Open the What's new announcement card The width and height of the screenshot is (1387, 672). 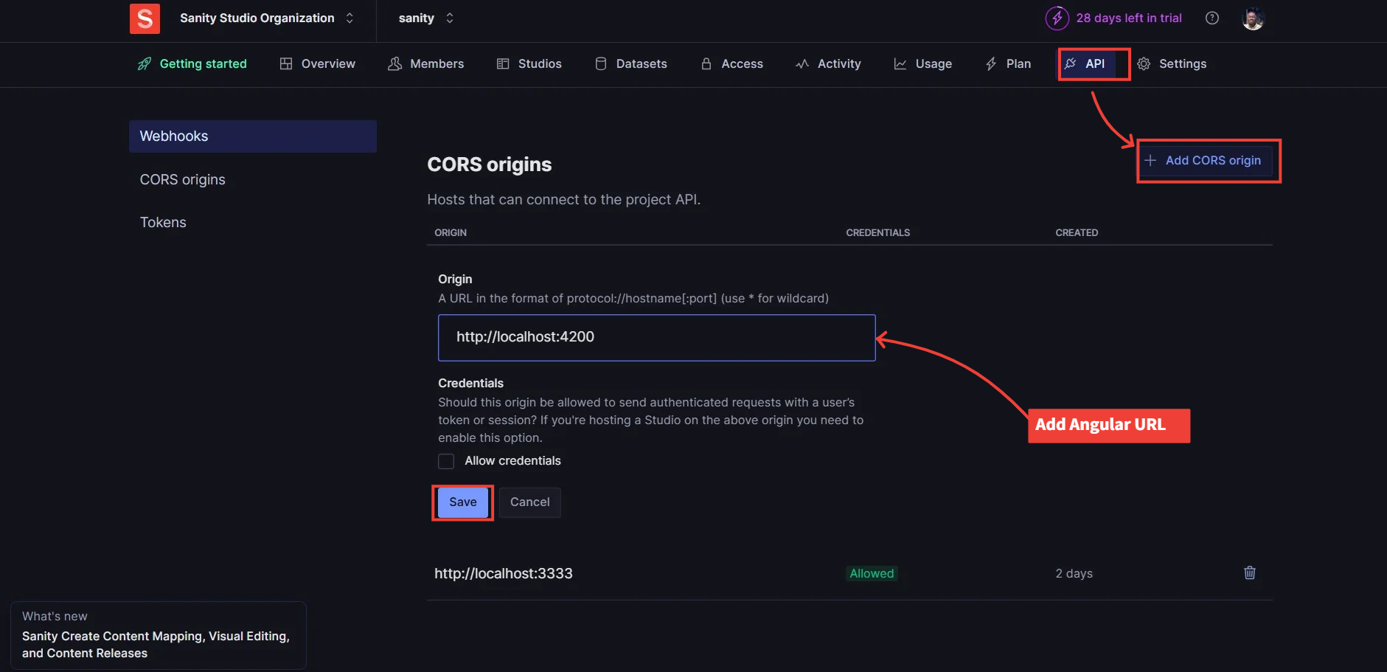click(158, 635)
